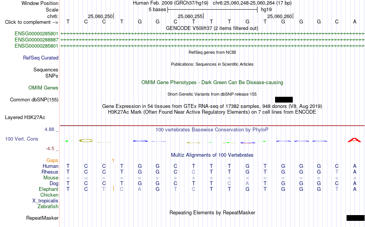The height and width of the screenshot is (227, 365).
Task: Click 'Short Genetic Variants from dbSNP' title
Action: click(212, 94)
